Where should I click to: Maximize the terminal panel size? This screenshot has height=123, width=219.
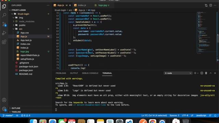(x=211, y=73)
